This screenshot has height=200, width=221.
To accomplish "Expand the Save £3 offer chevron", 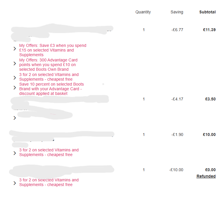I will pos(15,49).
